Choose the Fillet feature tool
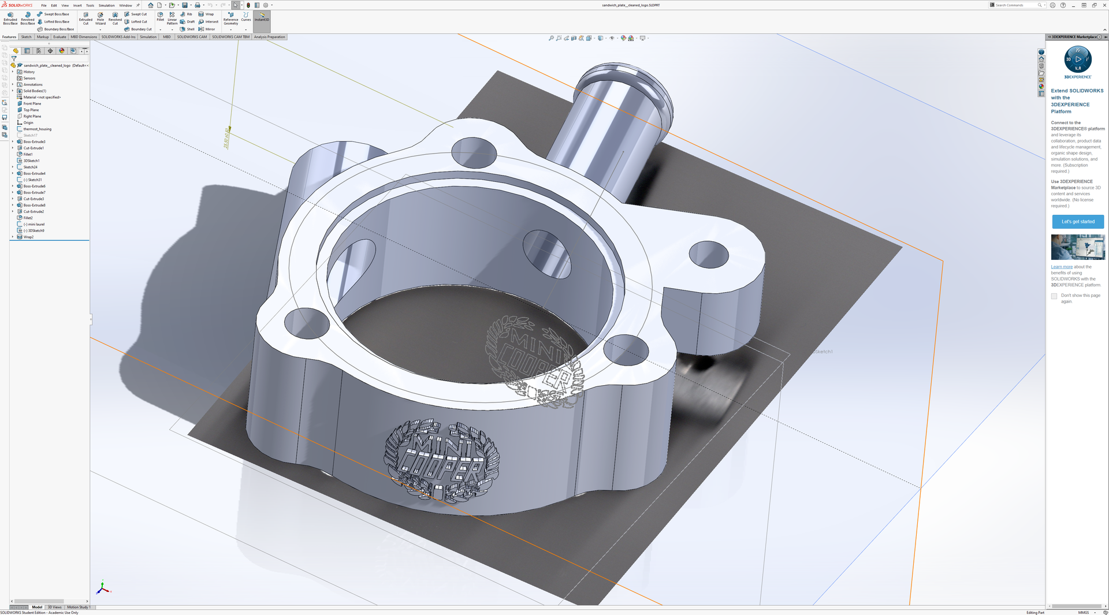 click(x=161, y=17)
